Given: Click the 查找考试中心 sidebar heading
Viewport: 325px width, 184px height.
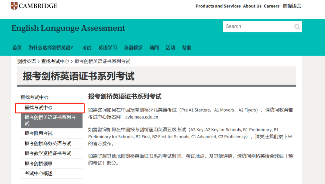Looking at the screenshot, I should click(x=34, y=97).
